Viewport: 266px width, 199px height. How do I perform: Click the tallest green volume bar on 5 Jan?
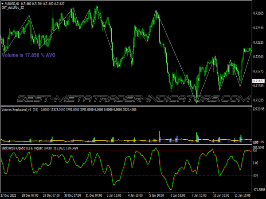pyautogui.click(x=160, y=137)
